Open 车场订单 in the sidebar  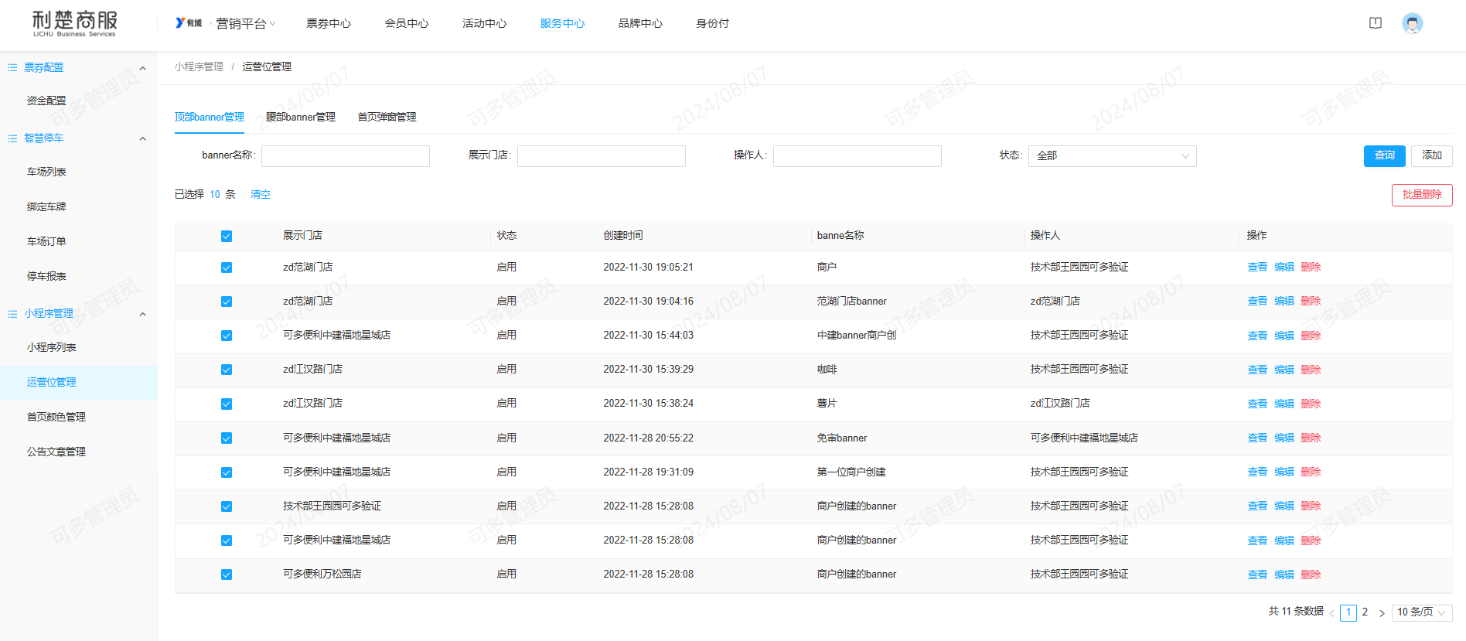(x=46, y=242)
